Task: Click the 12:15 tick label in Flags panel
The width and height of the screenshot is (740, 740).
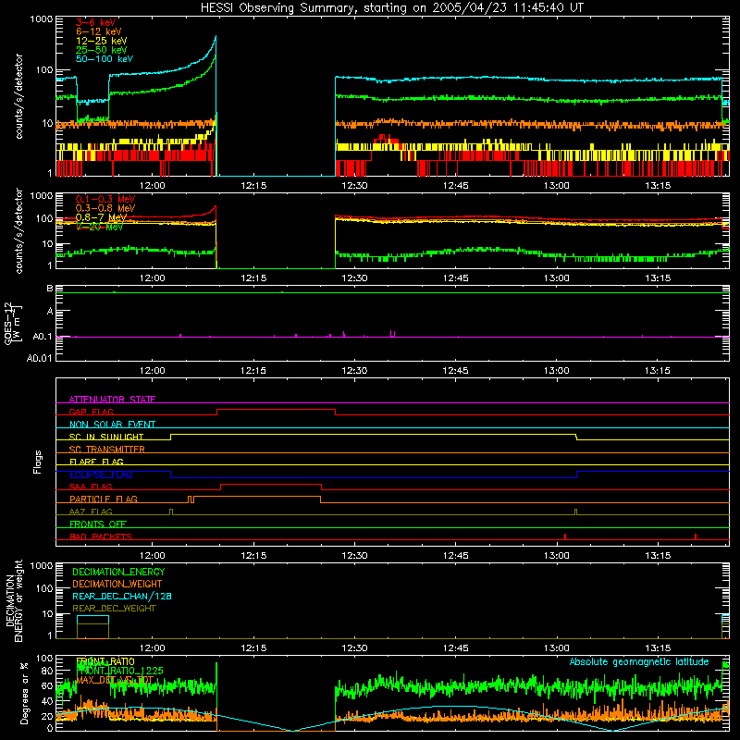Action: (253, 556)
